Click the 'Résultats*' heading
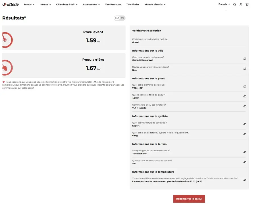The width and height of the screenshot is (266, 204). point(14,18)
